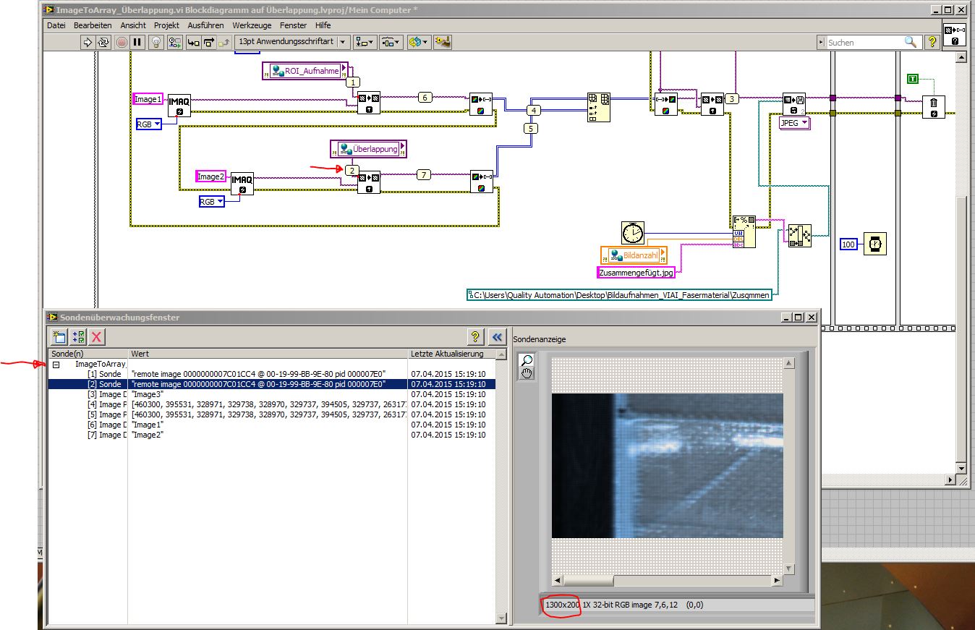The height and width of the screenshot is (630, 975).
Task: Click the Run arrow in the toolbar
Action: coord(88,42)
